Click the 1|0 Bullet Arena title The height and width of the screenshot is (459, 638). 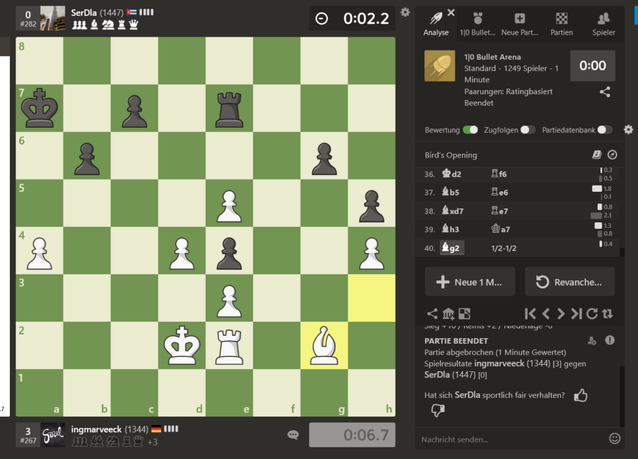pos(492,57)
